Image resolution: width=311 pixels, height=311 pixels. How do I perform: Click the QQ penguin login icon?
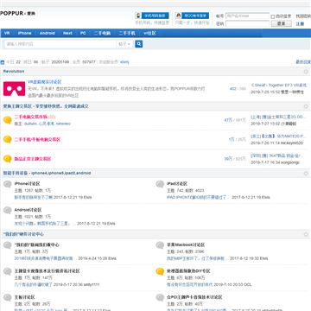pos(178,16)
